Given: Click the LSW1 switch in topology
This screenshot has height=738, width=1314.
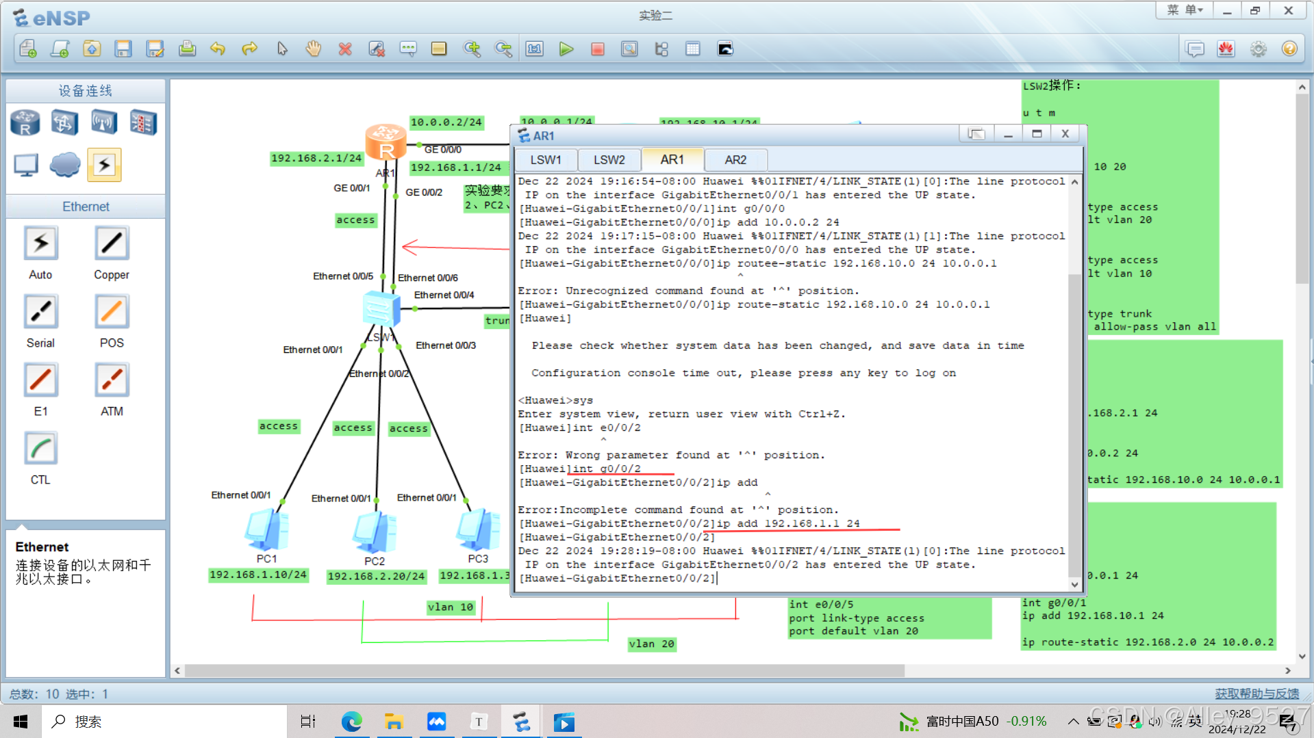Looking at the screenshot, I should point(381,310).
